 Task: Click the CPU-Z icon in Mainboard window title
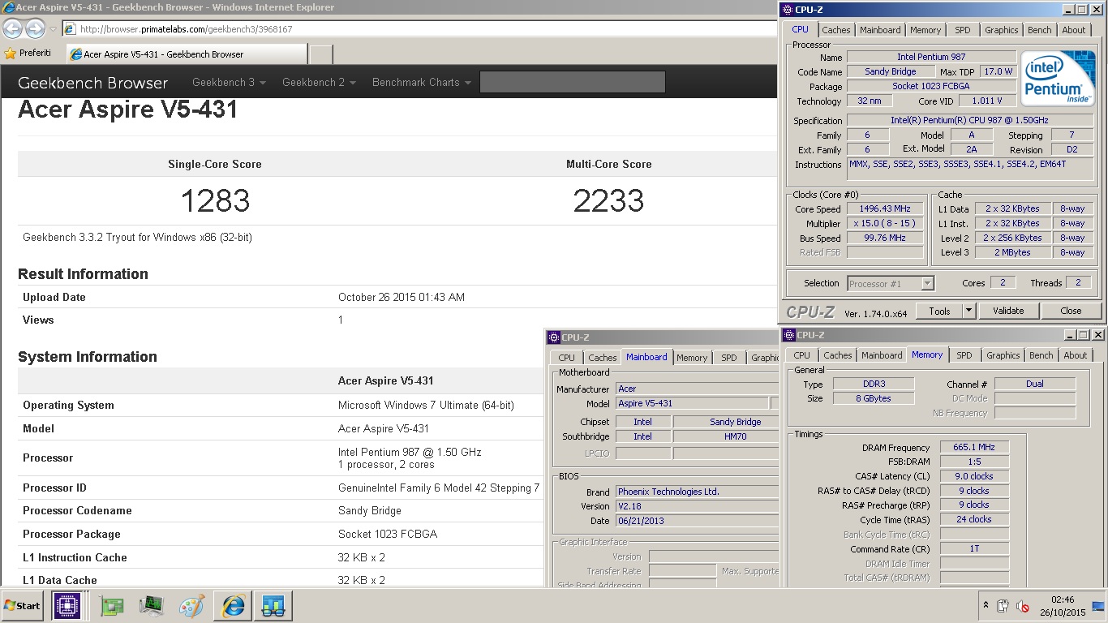click(x=553, y=337)
